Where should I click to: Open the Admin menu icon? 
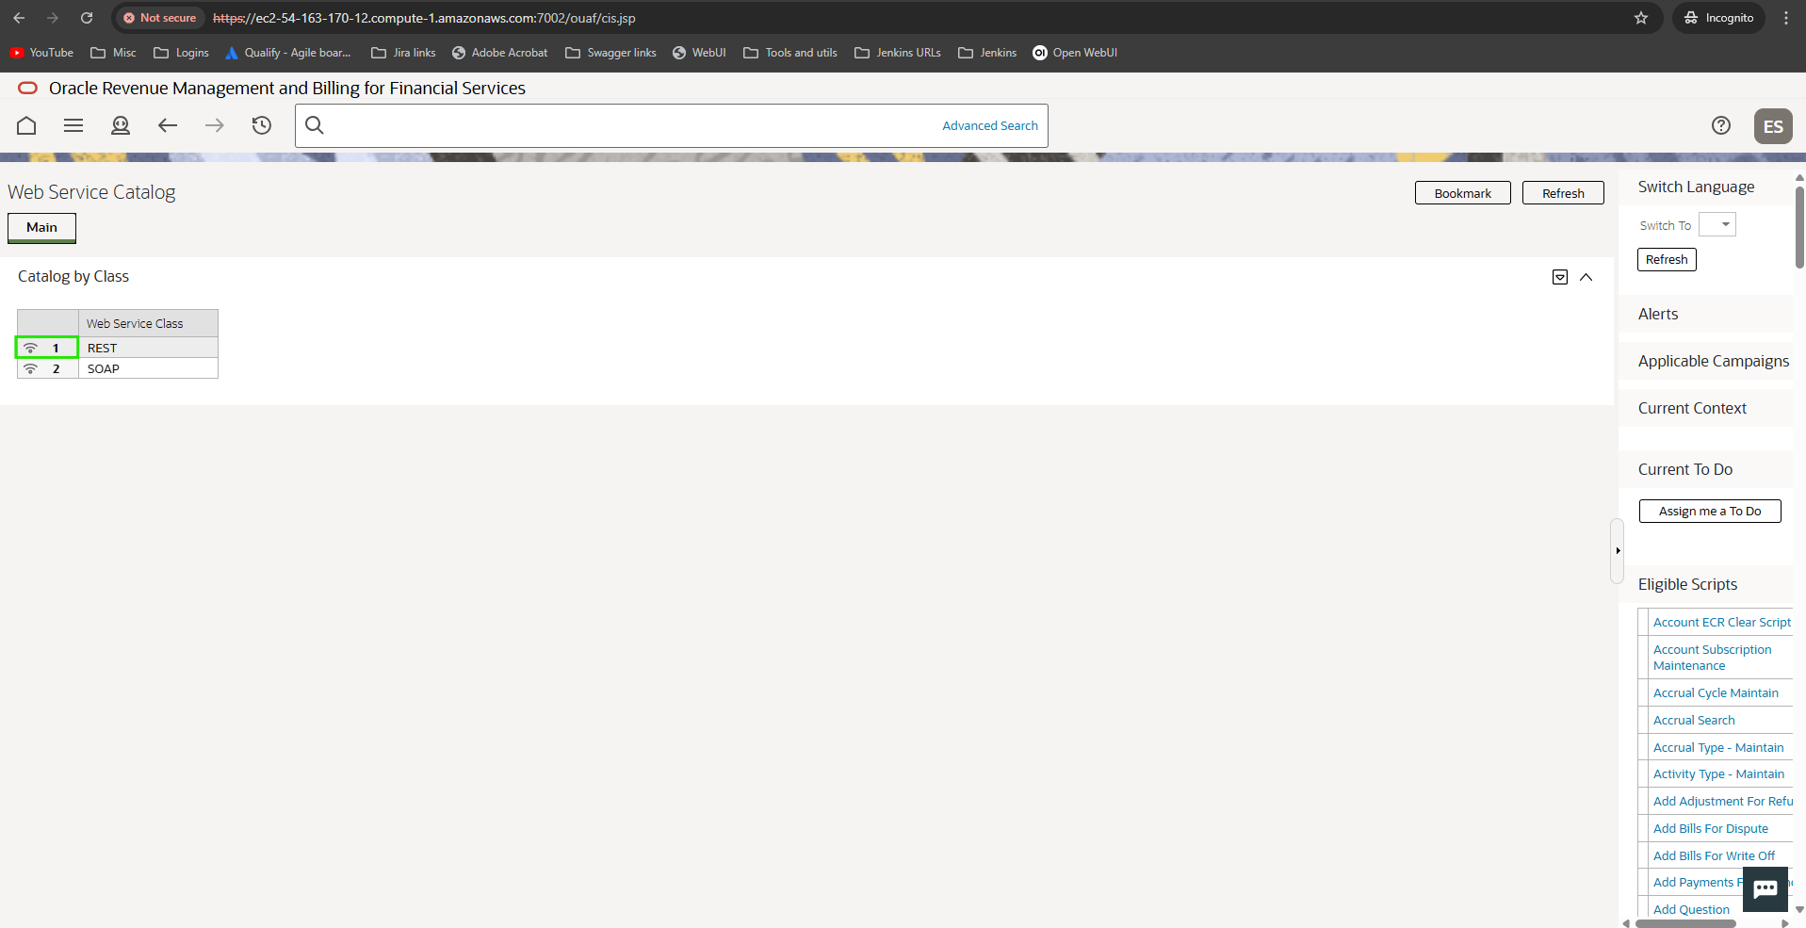pyautogui.click(x=121, y=125)
